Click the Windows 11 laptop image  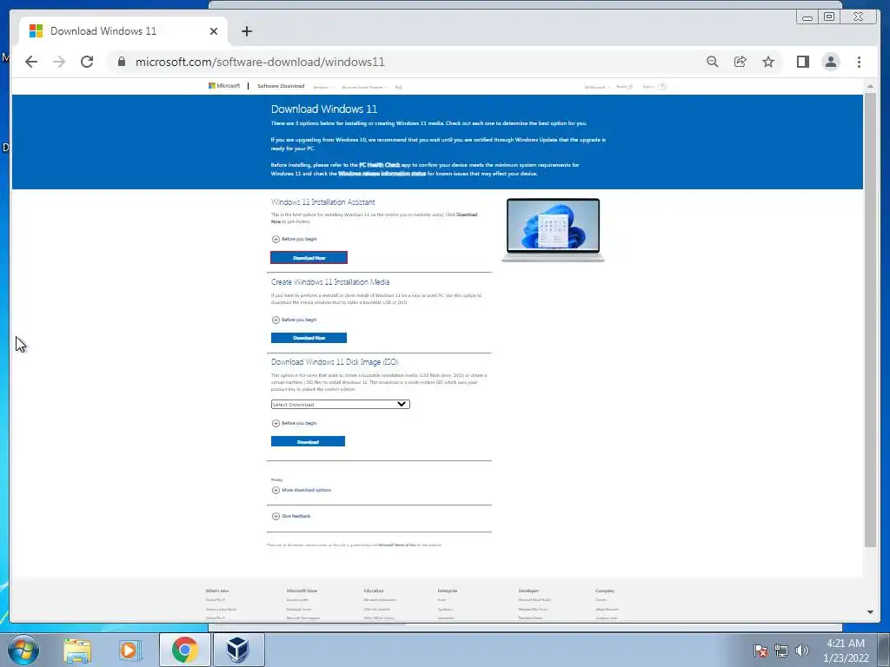[553, 229]
